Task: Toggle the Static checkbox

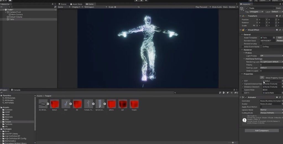Action: pyautogui.click(x=274, y=8)
